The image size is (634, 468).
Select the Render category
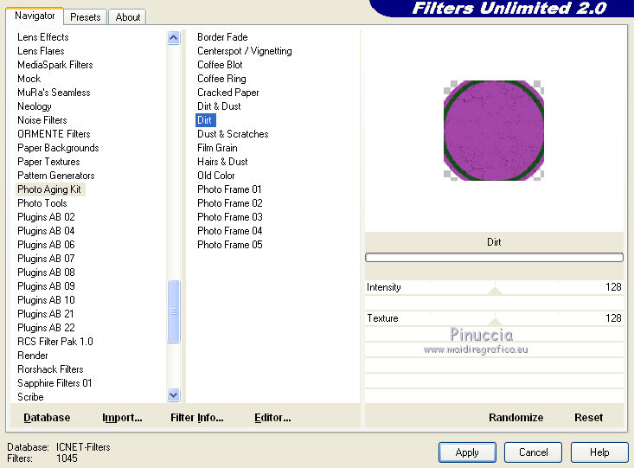(33, 356)
